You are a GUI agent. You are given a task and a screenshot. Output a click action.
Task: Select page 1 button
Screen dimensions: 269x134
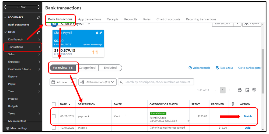(x=223, y=90)
